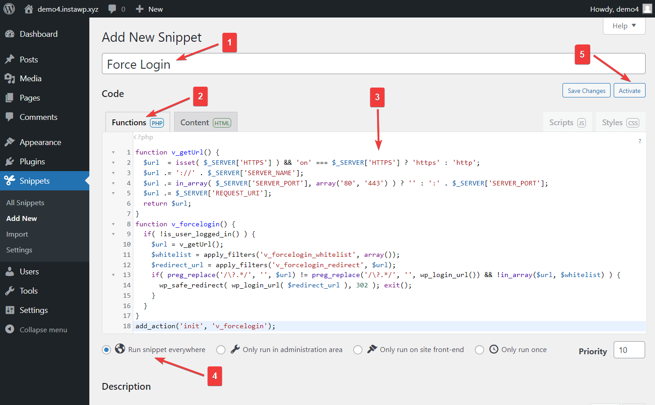Image resolution: width=655 pixels, height=405 pixels.
Task: Collapse the v_getUrl function code fold
Action: tap(113, 152)
